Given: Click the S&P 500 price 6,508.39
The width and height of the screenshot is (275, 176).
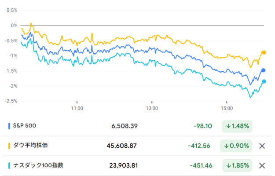Looking at the screenshot, I should tap(125, 126).
